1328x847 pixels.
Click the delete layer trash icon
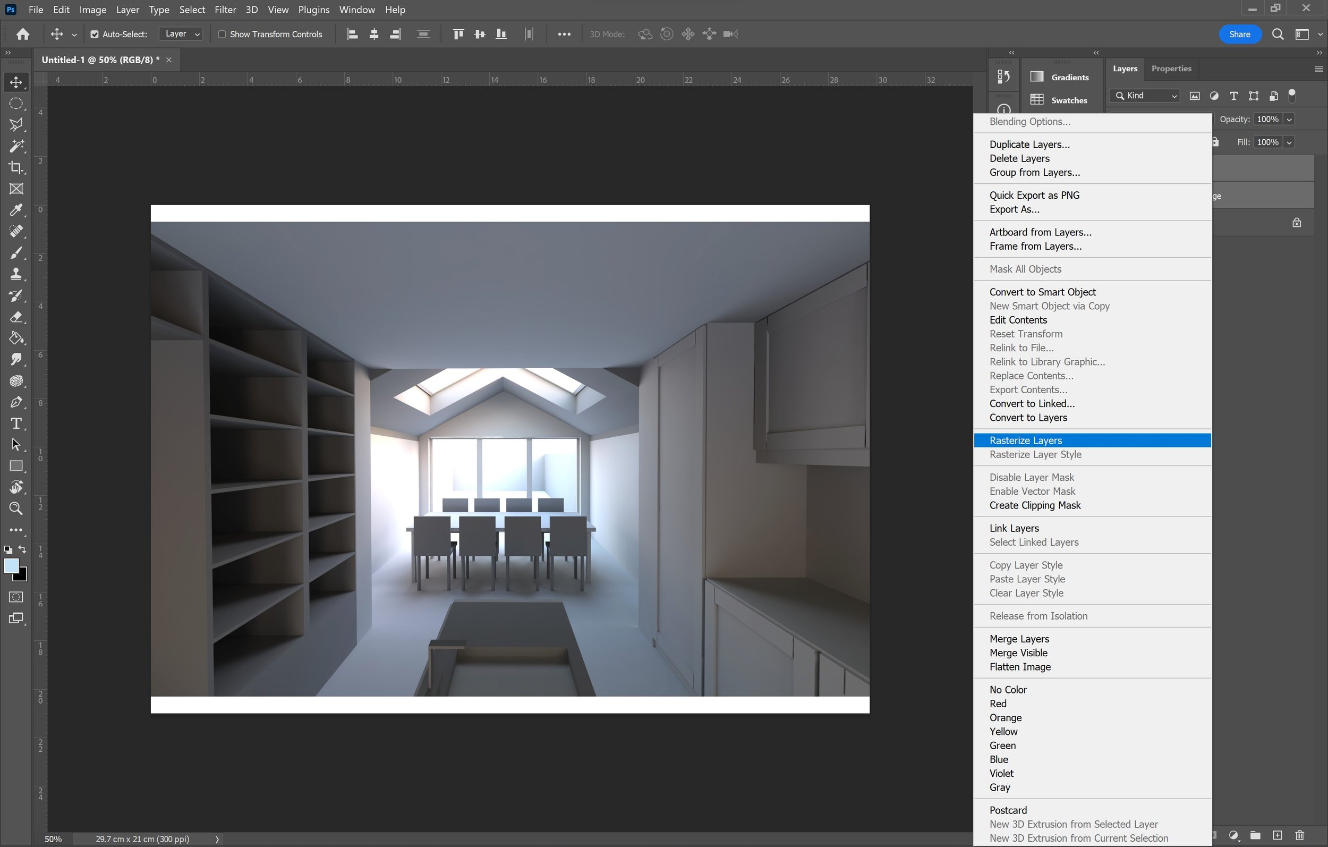(1300, 835)
